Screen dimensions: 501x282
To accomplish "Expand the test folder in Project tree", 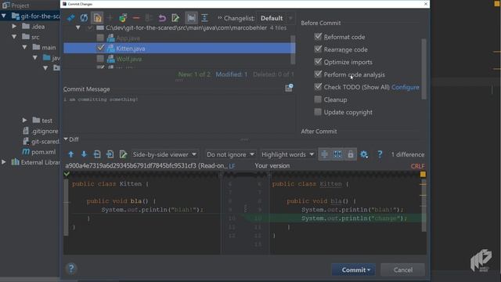I will point(24,120).
